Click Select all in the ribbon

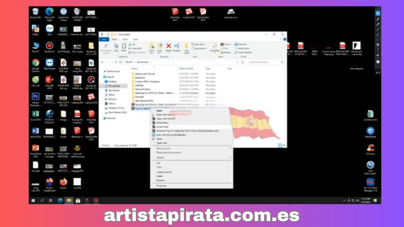241,44
